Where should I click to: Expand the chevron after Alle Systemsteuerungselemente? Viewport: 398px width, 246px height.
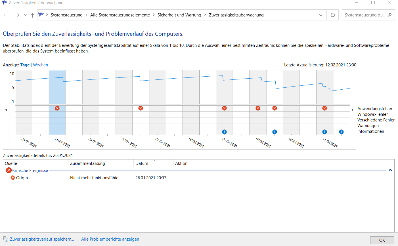(x=154, y=15)
